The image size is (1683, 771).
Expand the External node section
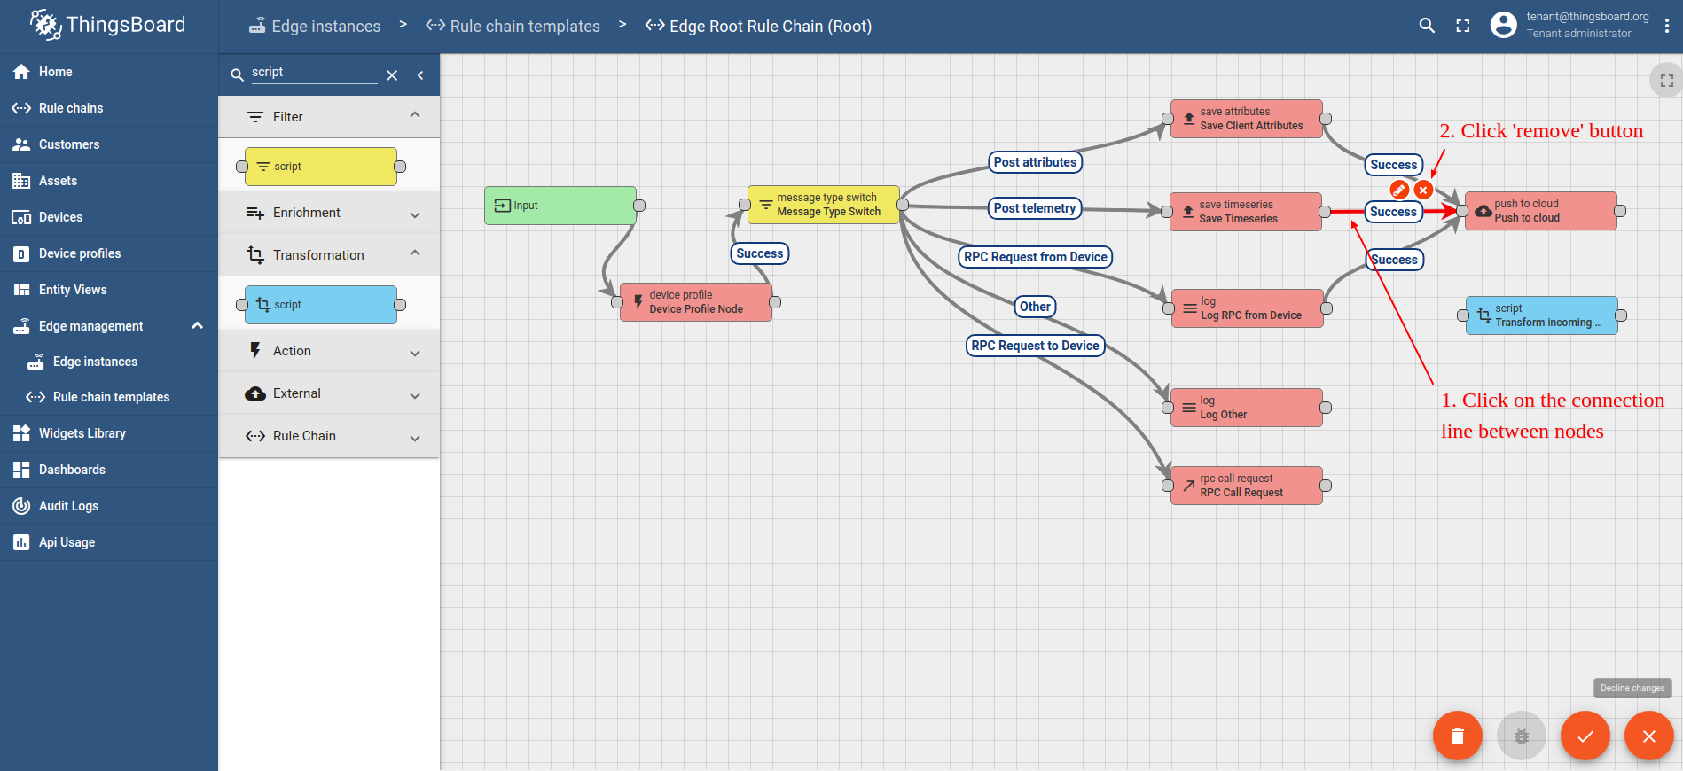tap(329, 393)
